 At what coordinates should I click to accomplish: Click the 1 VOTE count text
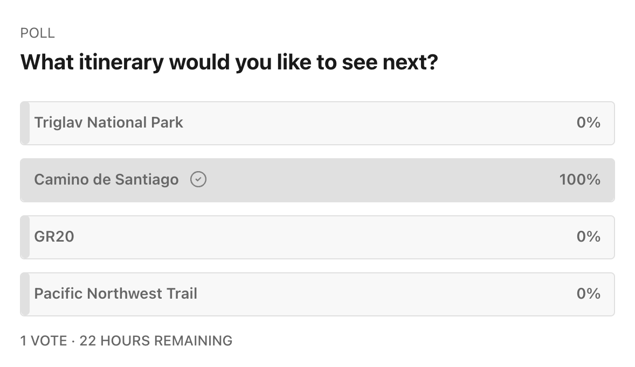pos(44,341)
